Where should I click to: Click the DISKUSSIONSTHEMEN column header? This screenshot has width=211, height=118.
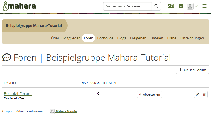pos(98,83)
